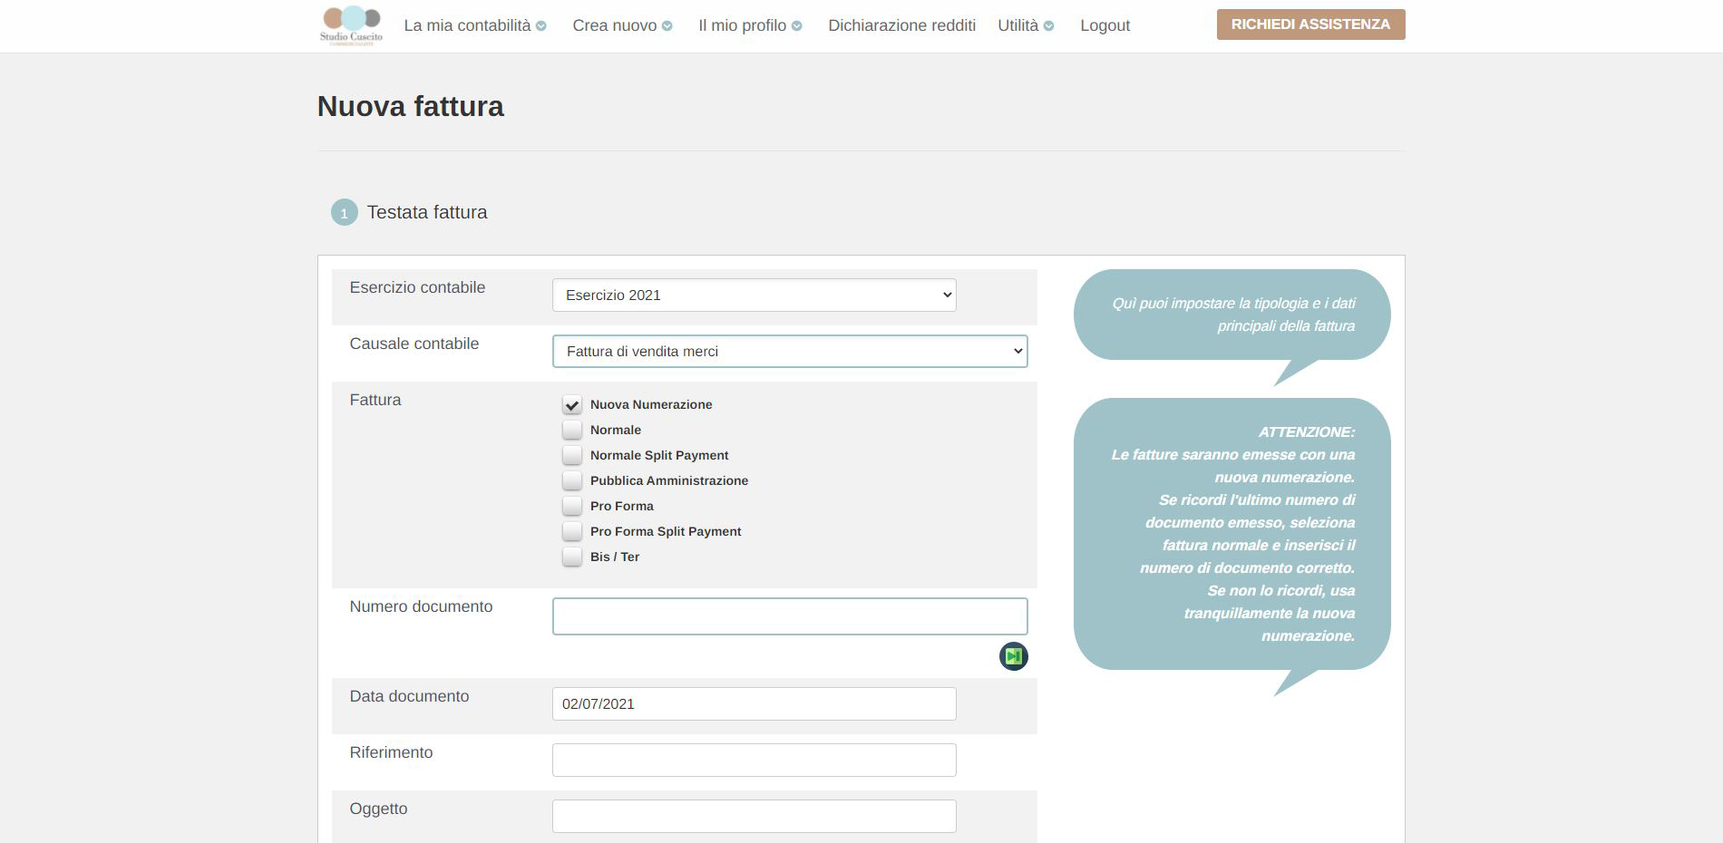Expand the Causale contabile dropdown
This screenshot has height=843, width=1723.
tap(789, 352)
